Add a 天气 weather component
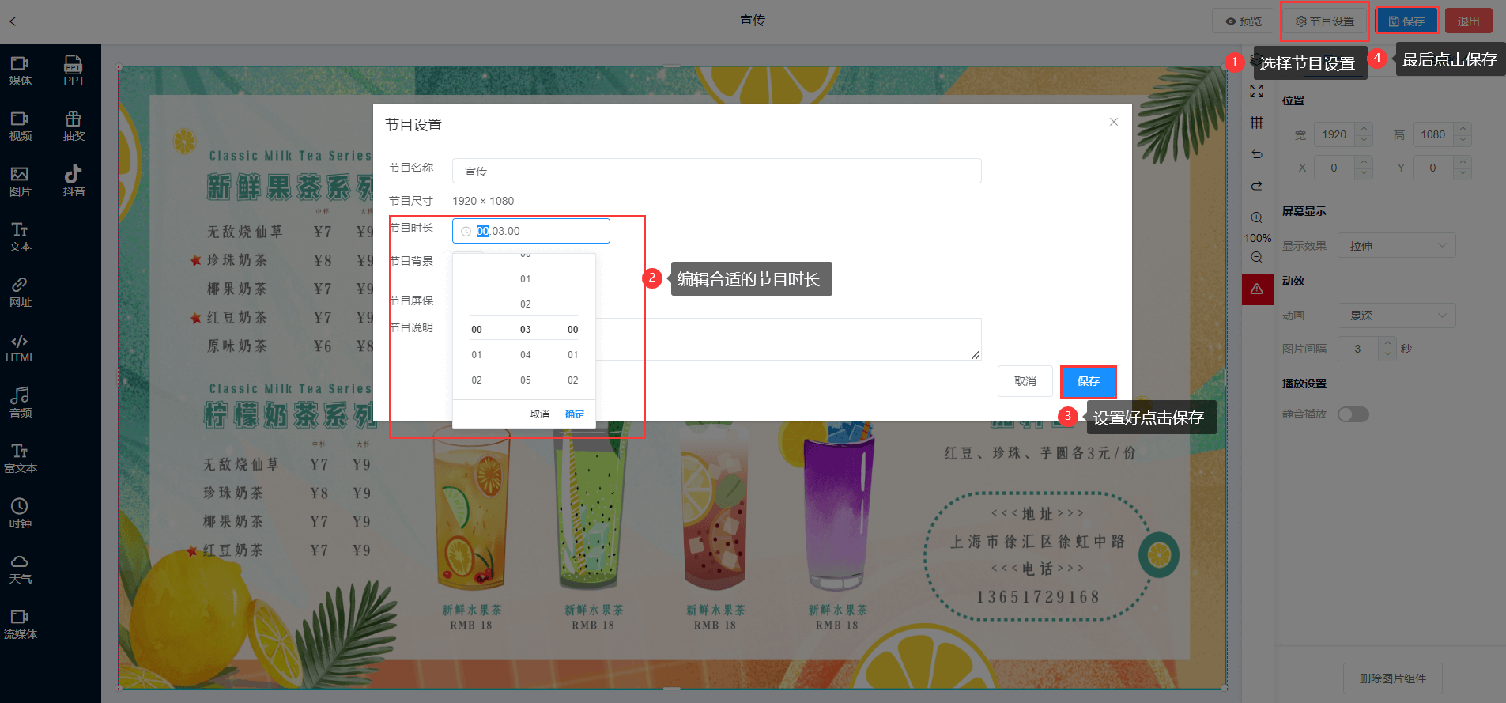The image size is (1506, 703). pyautogui.click(x=20, y=569)
